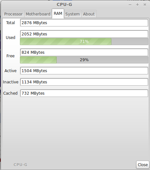
Task: Open the Motherboard tab
Action: (38, 14)
